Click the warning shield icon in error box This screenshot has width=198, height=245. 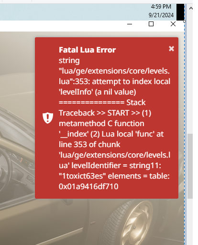point(48,118)
